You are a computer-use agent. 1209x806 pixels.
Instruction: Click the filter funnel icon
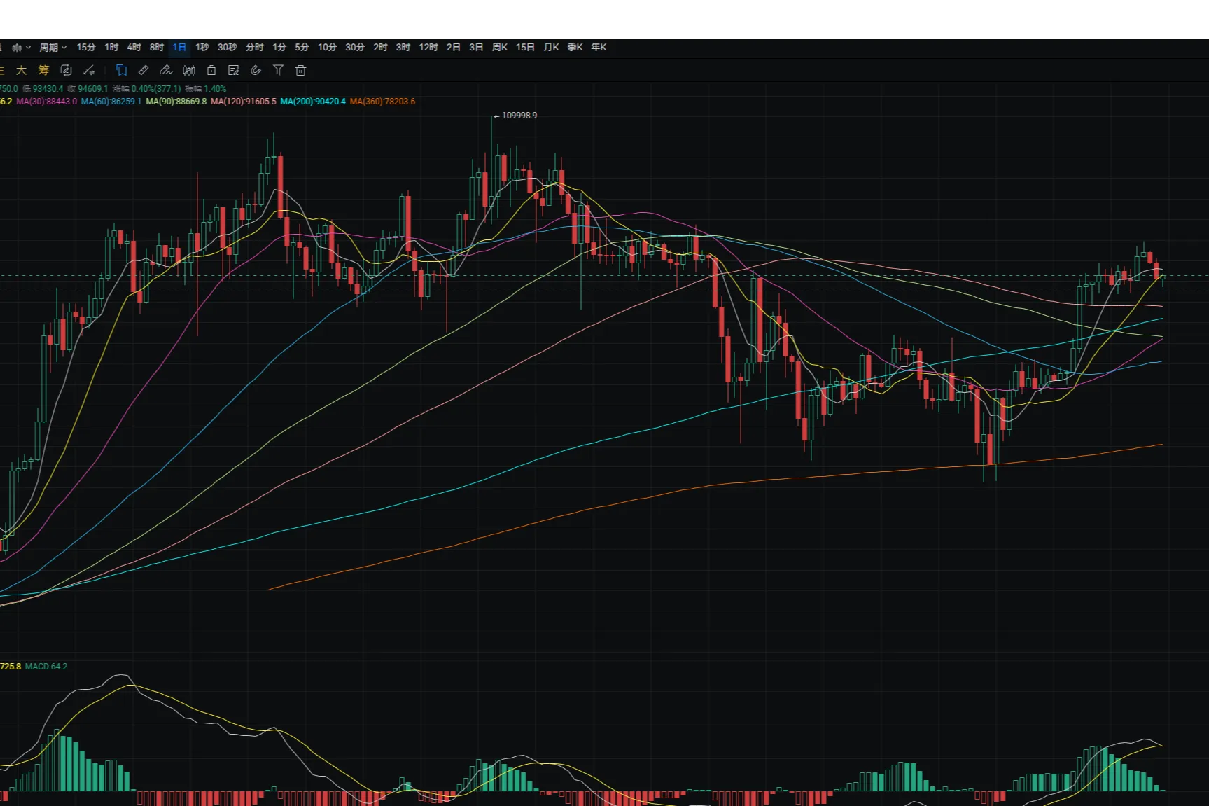pos(278,70)
